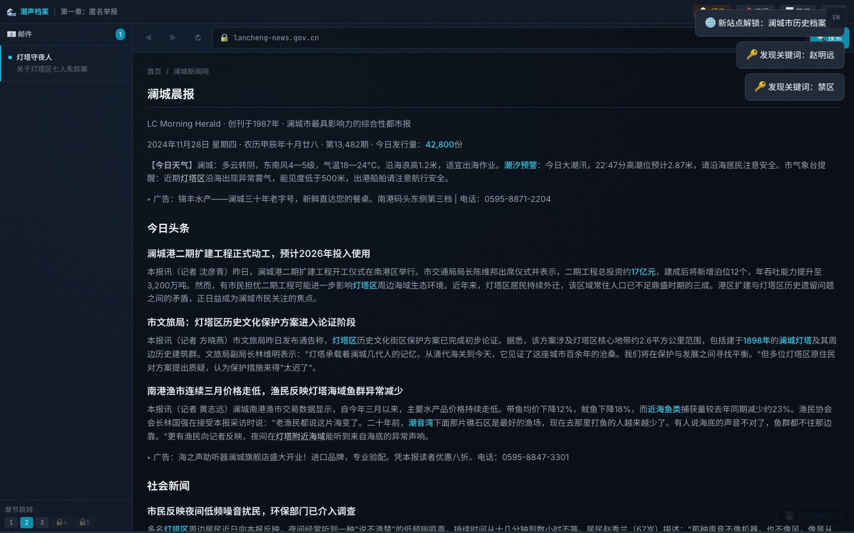Click the 1898年 highlighted keyword
Viewport: 854px width, 533px height.
(756, 341)
